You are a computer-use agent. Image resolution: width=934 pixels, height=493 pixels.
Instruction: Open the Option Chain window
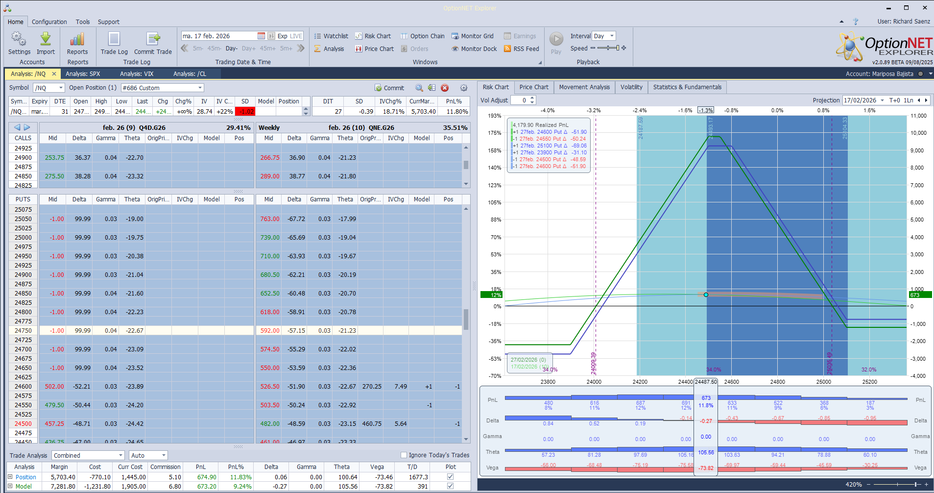point(422,36)
